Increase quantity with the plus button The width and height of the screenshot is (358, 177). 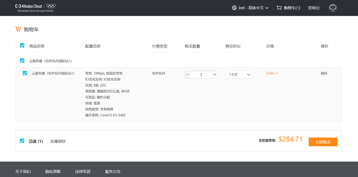click(x=215, y=75)
